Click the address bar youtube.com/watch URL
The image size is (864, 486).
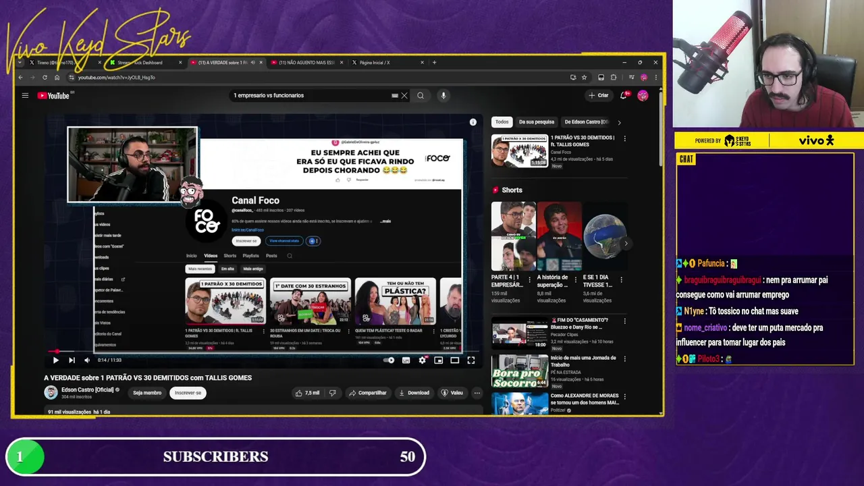(116, 78)
